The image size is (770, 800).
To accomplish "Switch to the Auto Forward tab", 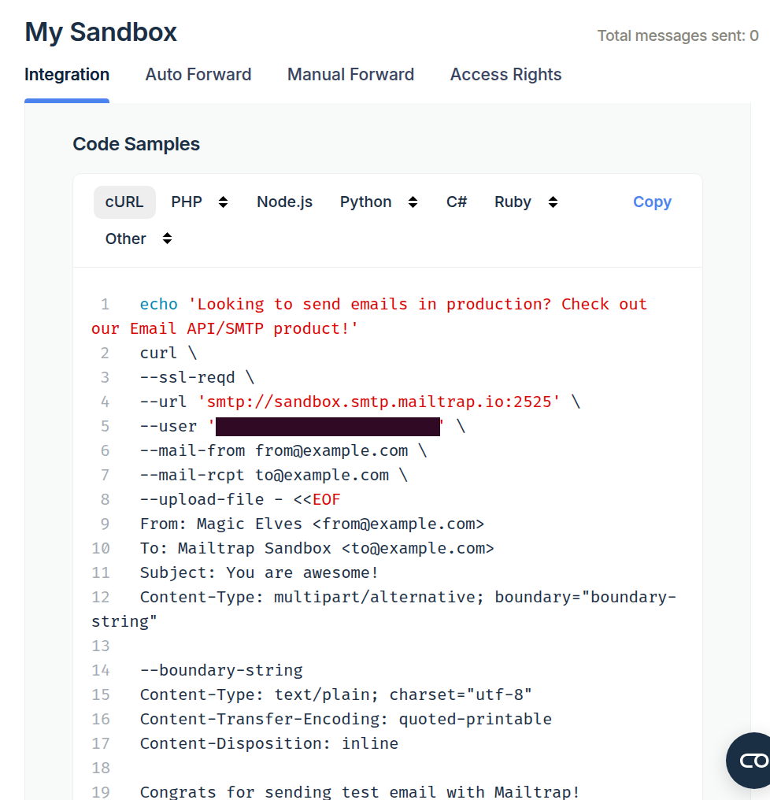I will click(198, 74).
